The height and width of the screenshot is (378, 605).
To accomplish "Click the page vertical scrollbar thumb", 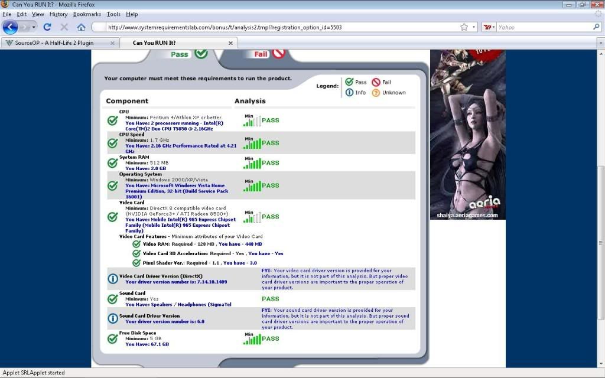I will [x=601, y=243].
